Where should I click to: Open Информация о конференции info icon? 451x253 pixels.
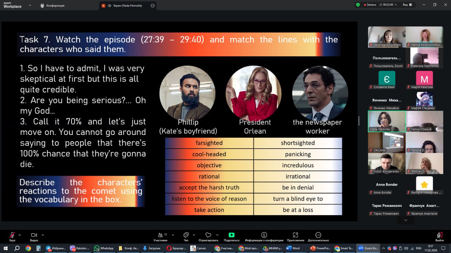click(x=264, y=235)
